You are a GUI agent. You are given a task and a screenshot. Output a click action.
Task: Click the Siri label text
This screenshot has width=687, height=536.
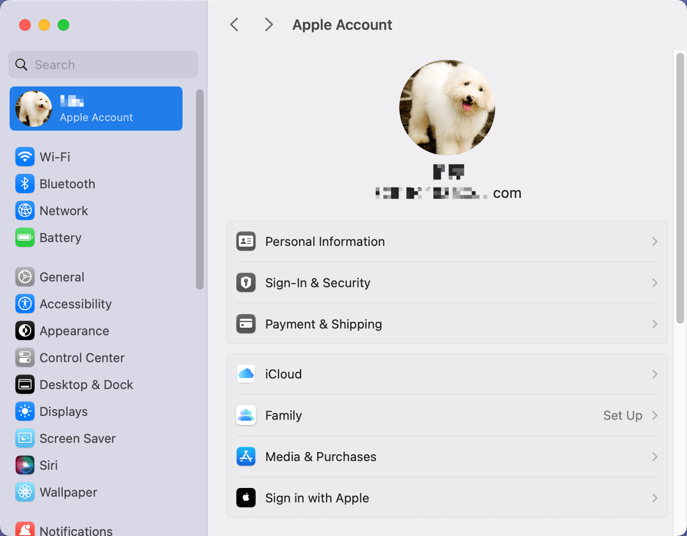click(49, 465)
